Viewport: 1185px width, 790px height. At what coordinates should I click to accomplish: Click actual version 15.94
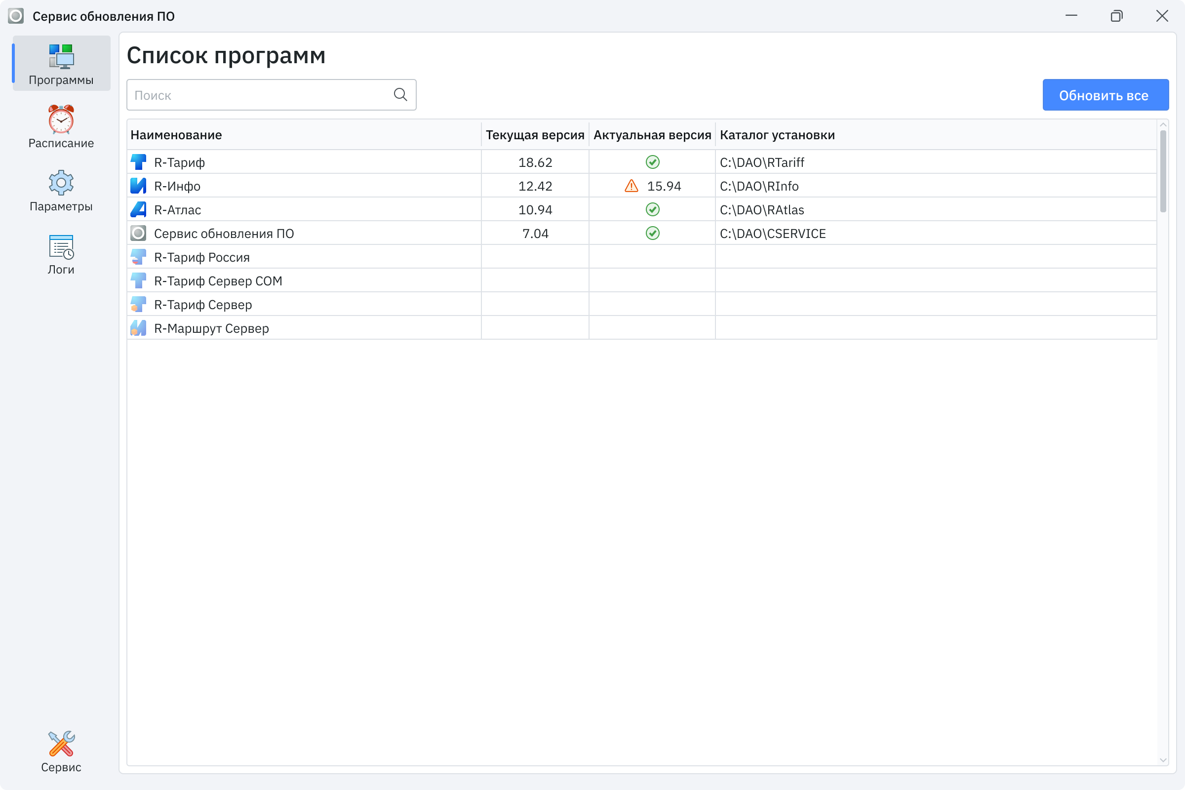tap(664, 187)
